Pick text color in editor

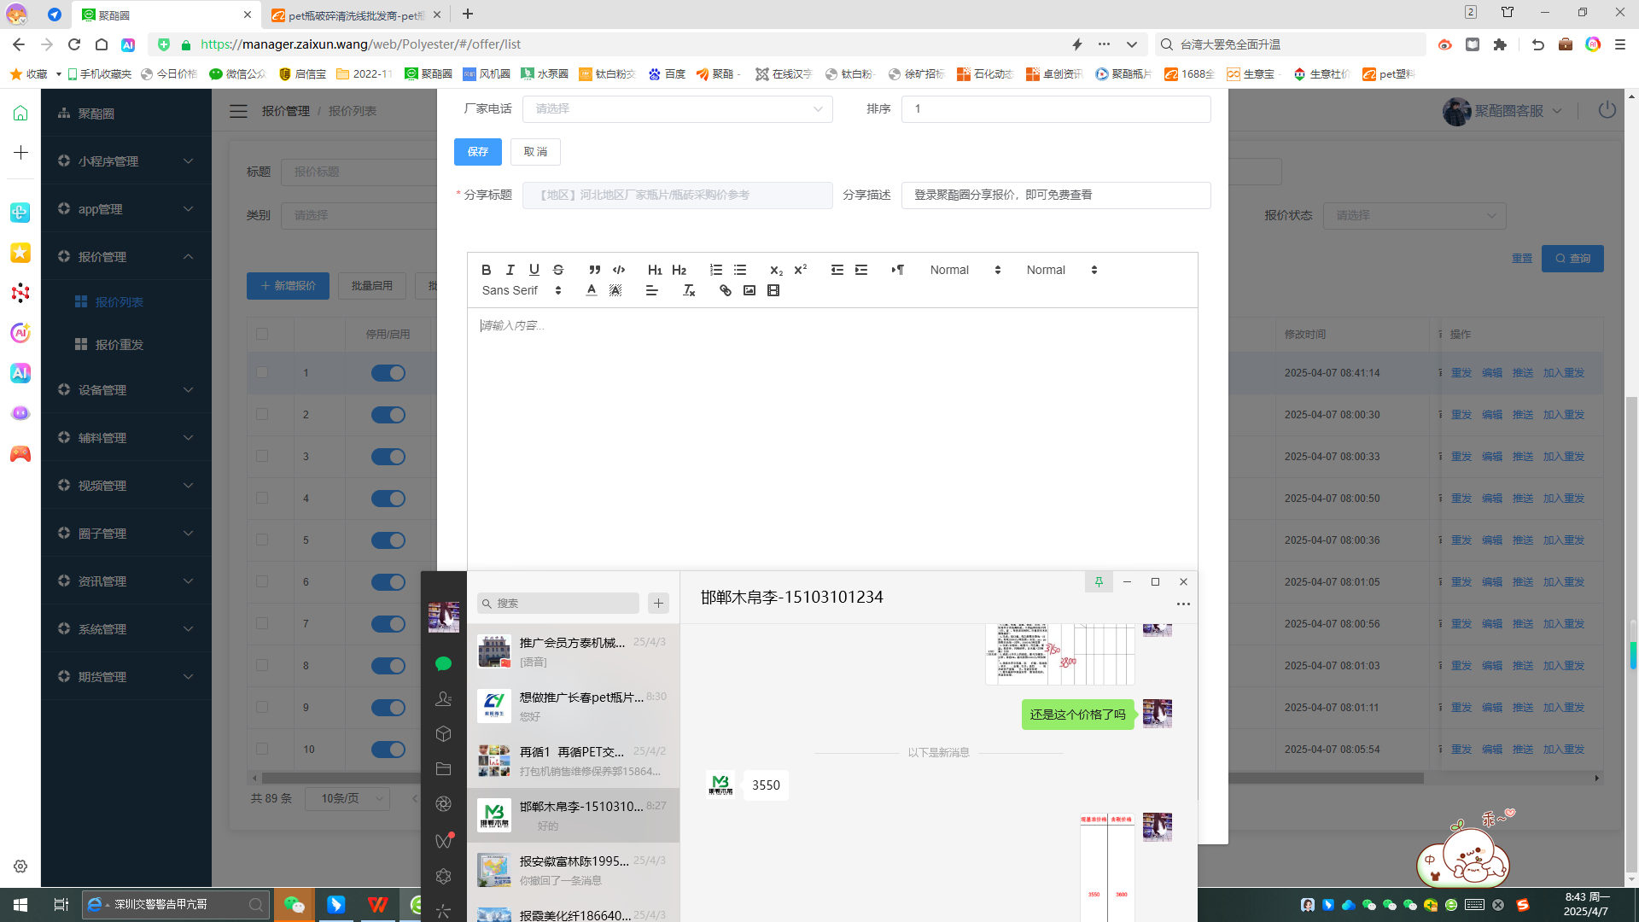pos(591,291)
